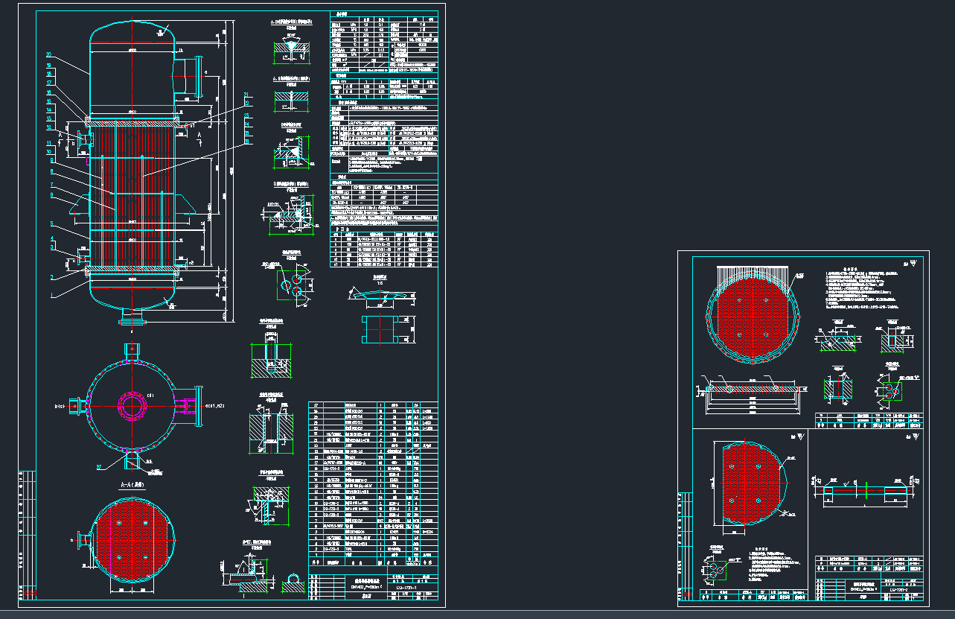Click part callout number 20 beside the vessel
This screenshot has height=619, width=955.
pos(48,55)
